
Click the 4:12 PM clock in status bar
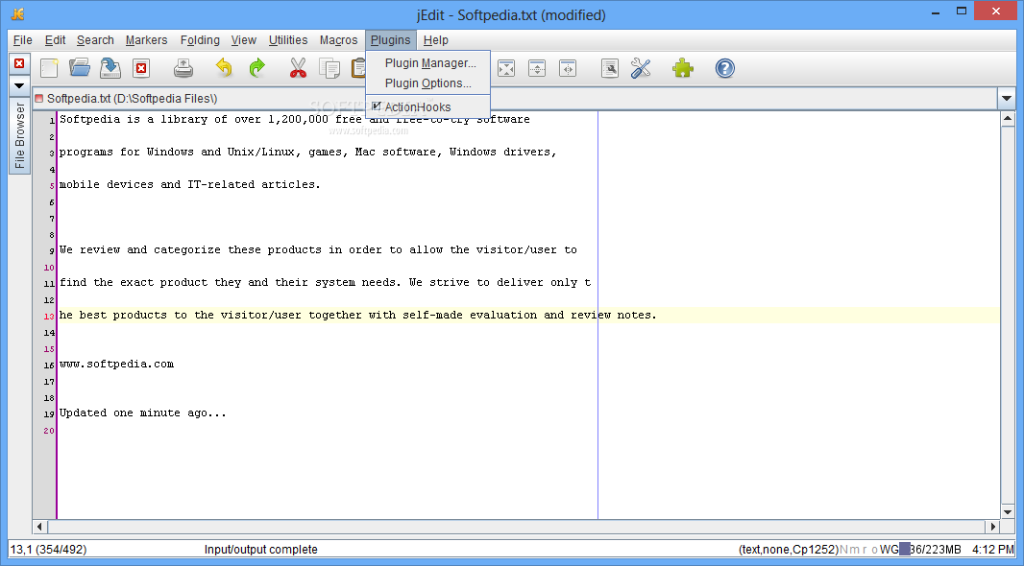[x=992, y=550]
